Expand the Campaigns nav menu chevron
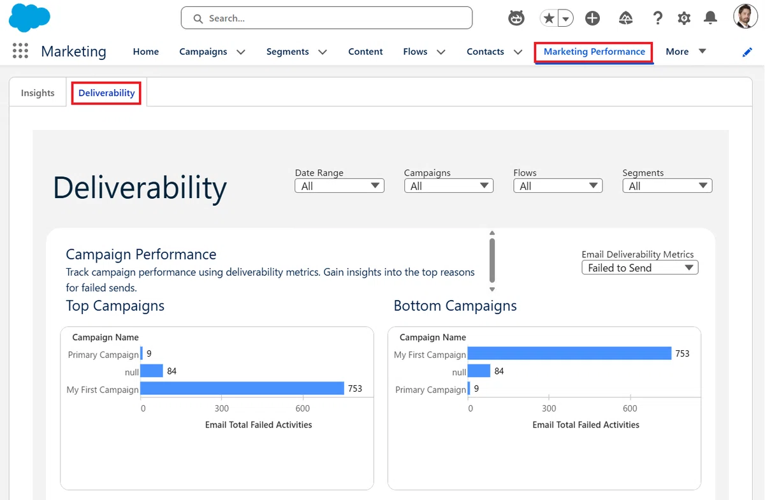 pyautogui.click(x=241, y=52)
